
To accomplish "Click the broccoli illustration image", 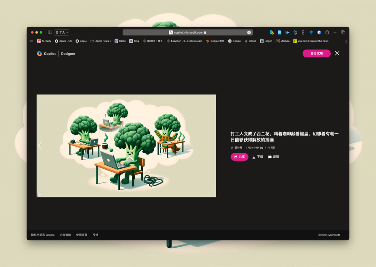I will [126, 146].
